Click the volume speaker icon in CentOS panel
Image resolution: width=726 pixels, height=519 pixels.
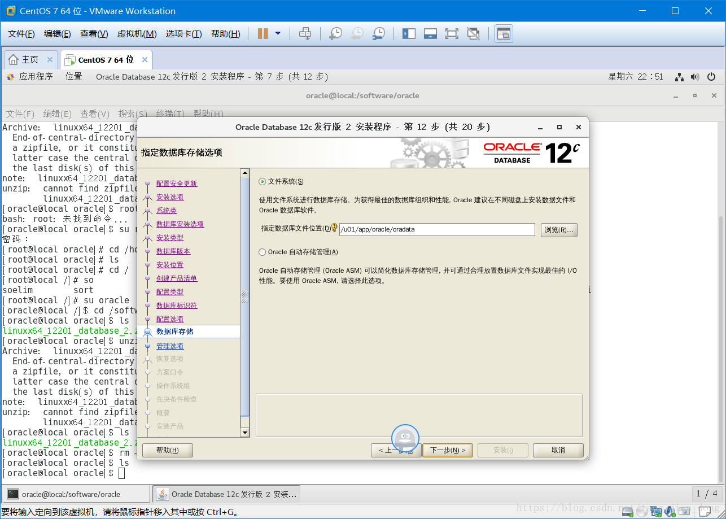pyautogui.click(x=695, y=77)
